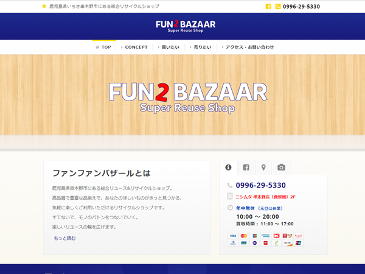Click the Diners Club card icon
Screen dimensions: 365x274
pos(233,243)
